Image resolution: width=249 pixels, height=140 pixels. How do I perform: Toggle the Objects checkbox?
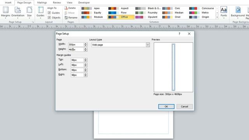(x=49, y=17)
